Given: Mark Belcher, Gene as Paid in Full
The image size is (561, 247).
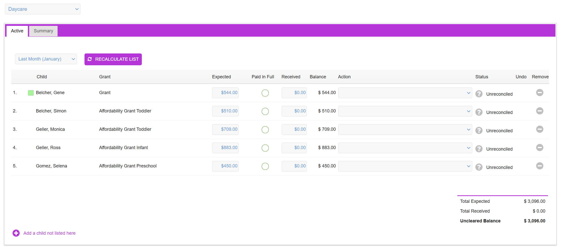Looking at the screenshot, I should [x=265, y=93].
